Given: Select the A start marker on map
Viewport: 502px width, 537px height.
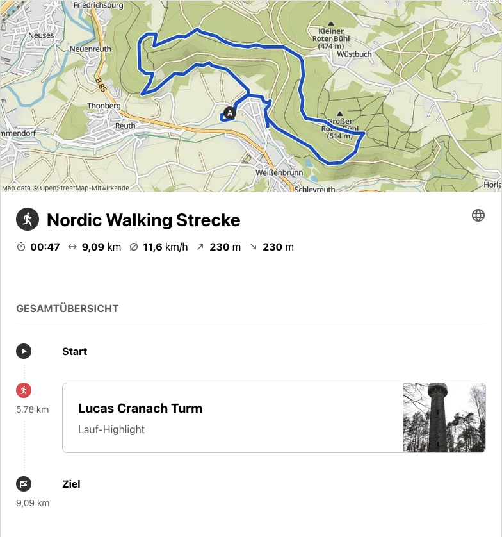Looking at the screenshot, I should click(x=230, y=113).
